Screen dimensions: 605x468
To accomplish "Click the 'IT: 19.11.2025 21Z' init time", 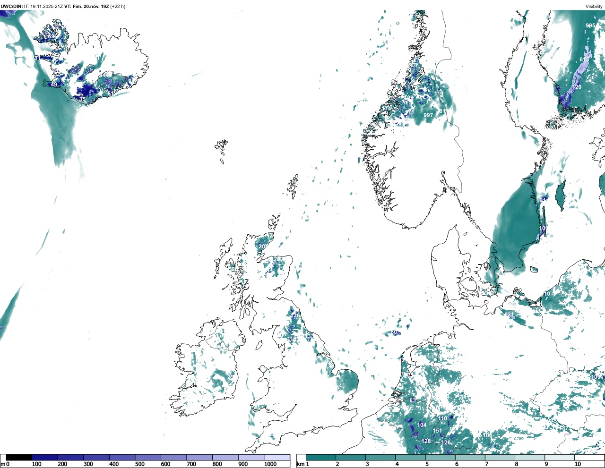I will click(x=43, y=7).
